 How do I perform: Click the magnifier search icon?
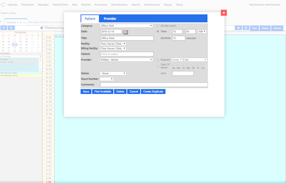11,28
